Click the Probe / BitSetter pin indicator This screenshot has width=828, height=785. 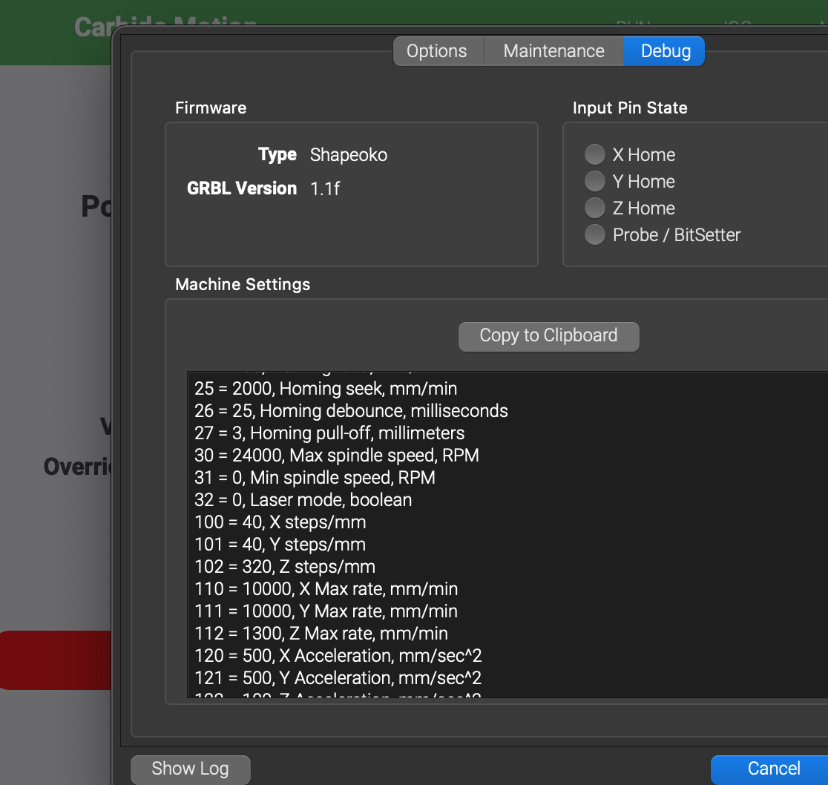pyautogui.click(x=595, y=235)
